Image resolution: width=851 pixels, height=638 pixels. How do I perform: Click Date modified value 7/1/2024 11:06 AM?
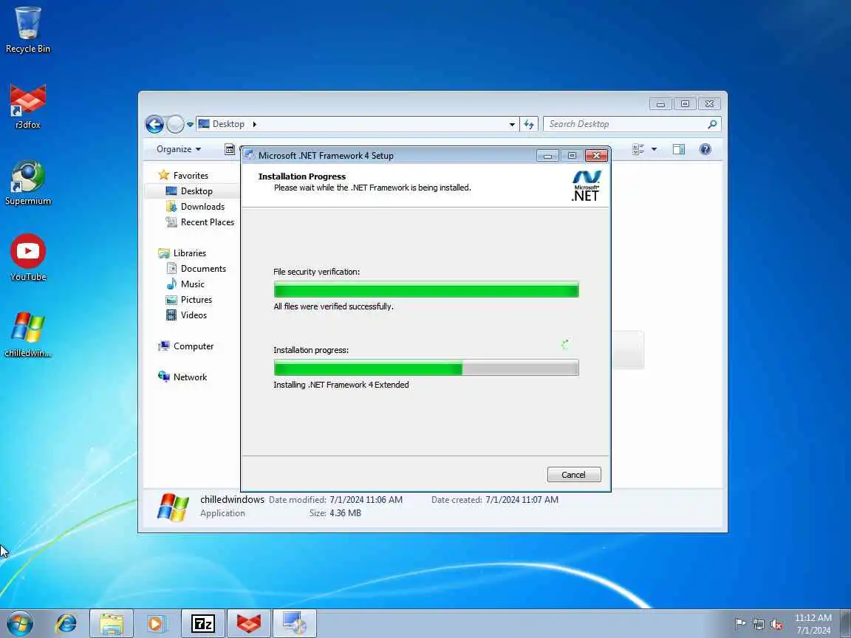pyautogui.click(x=366, y=500)
